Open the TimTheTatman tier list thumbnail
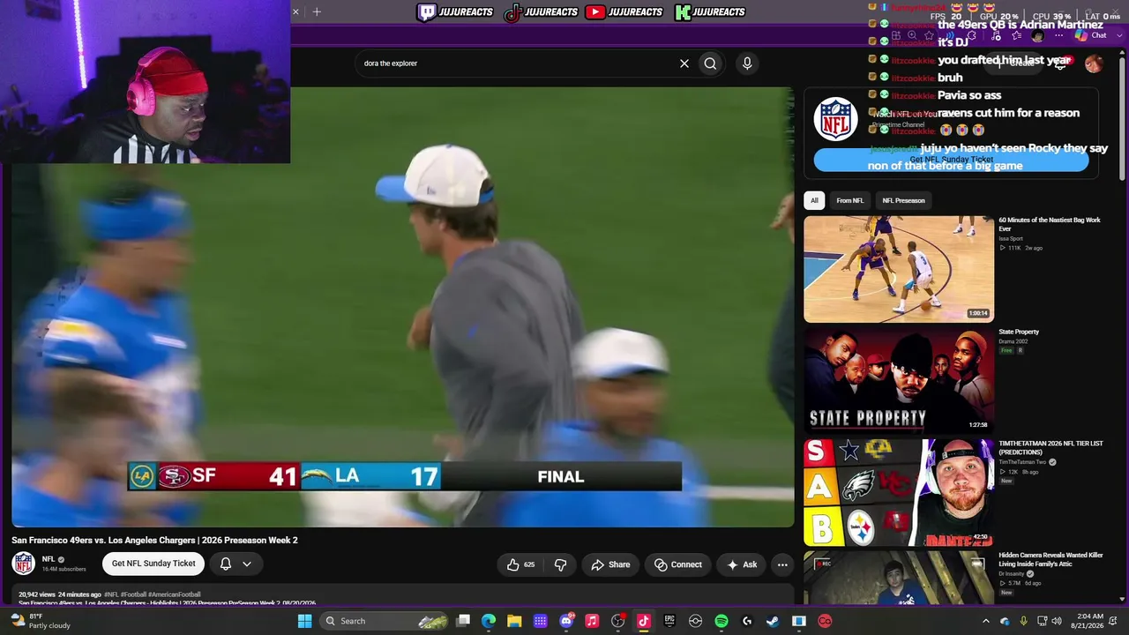The image size is (1129, 635). click(899, 492)
